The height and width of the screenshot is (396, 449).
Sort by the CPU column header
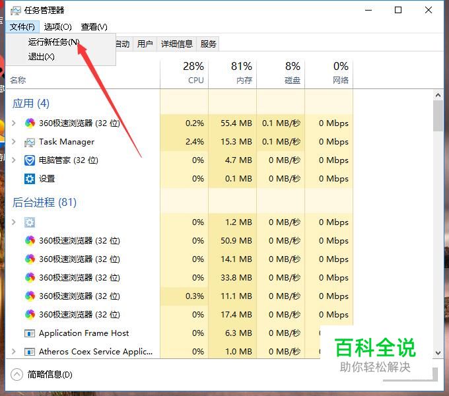coord(184,73)
